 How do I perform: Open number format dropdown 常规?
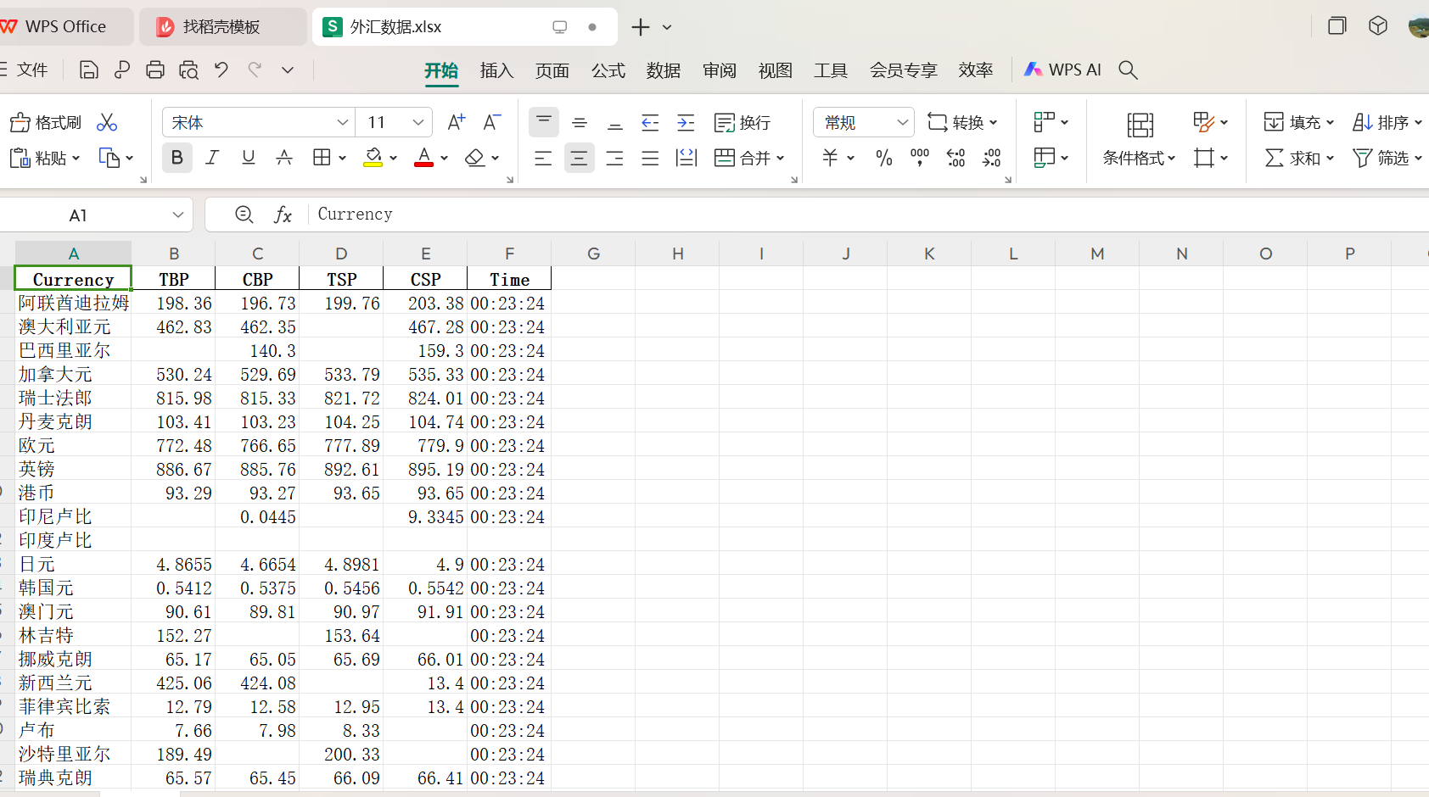click(902, 122)
